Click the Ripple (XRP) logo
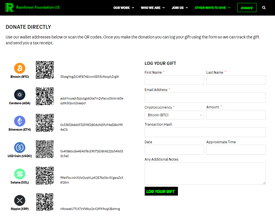 tap(19, 200)
